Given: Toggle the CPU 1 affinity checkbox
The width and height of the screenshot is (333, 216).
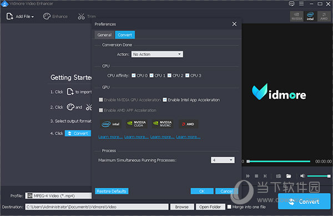Looking at the screenshot, I should pyautogui.click(x=152, y=75).
